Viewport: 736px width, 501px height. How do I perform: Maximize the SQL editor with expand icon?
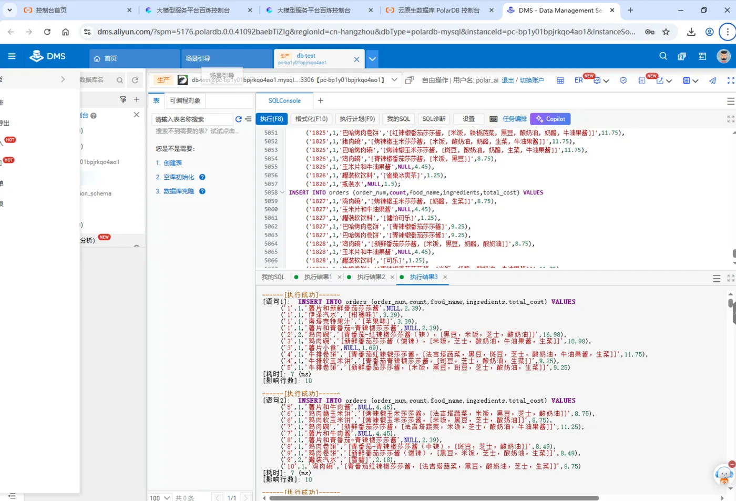(731, 119)
